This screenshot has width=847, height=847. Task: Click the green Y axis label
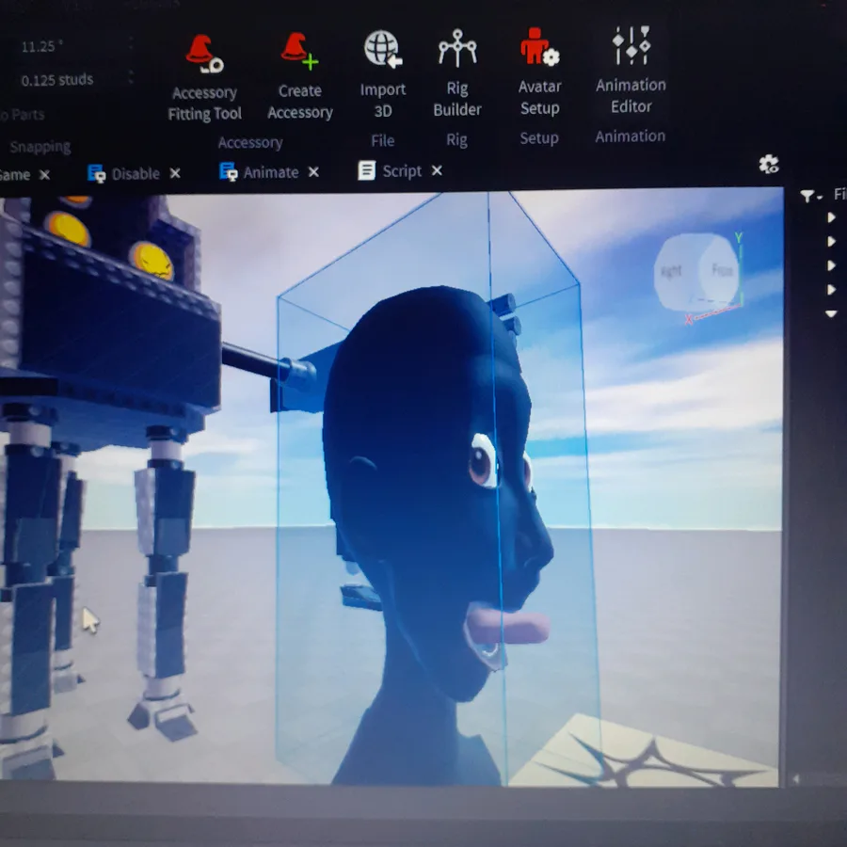point(739,238)
